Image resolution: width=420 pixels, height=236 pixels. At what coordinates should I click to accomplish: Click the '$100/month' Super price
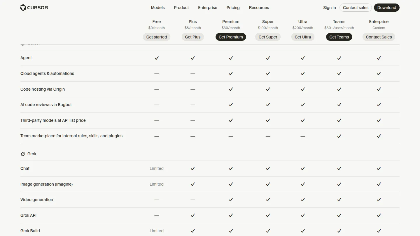(268, 28)
